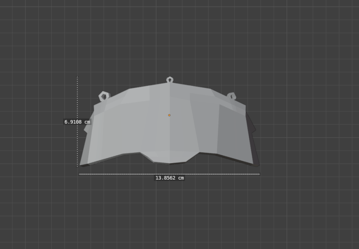Click the bottom-right corner tip of the model
Image resolution: width=359 pixels, height=249 pixels.
tap(257, 165)
